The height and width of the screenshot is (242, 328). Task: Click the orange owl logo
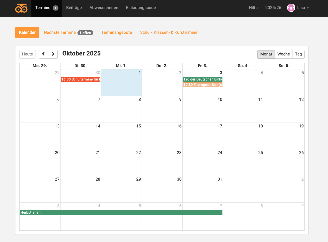pyautogui.click(x=21, y=8)
